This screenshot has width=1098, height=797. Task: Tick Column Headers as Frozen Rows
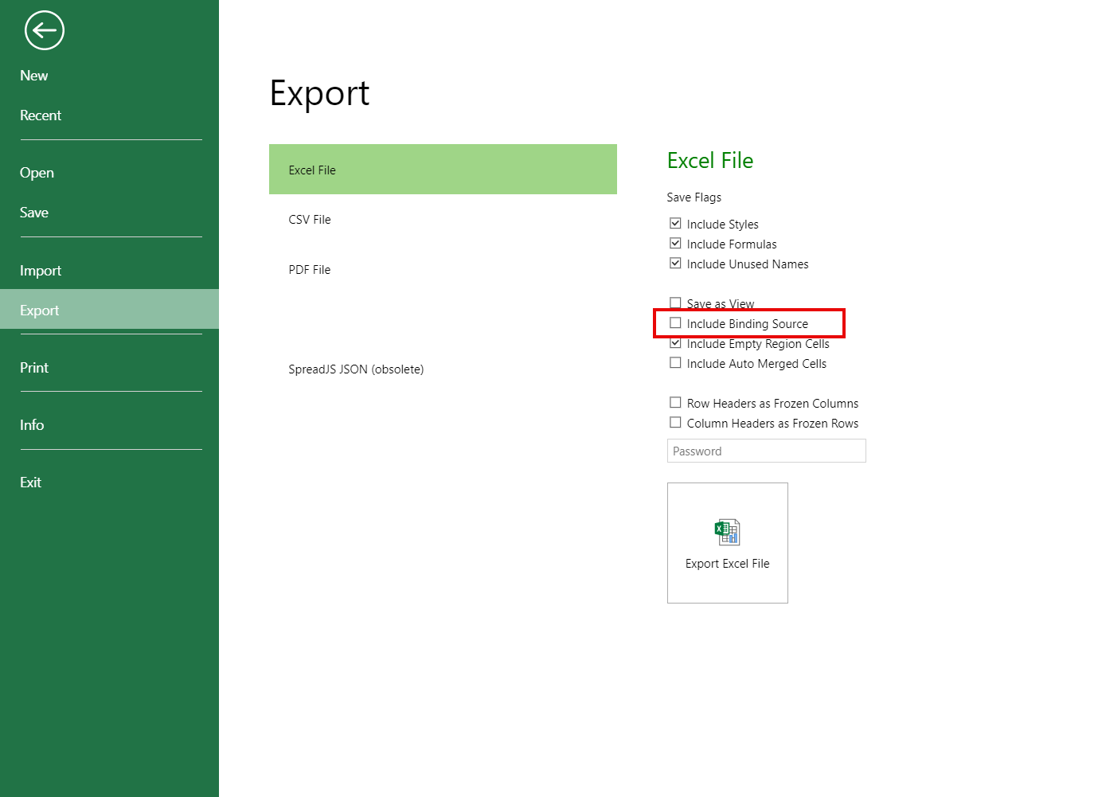click(x=675, y=423)
